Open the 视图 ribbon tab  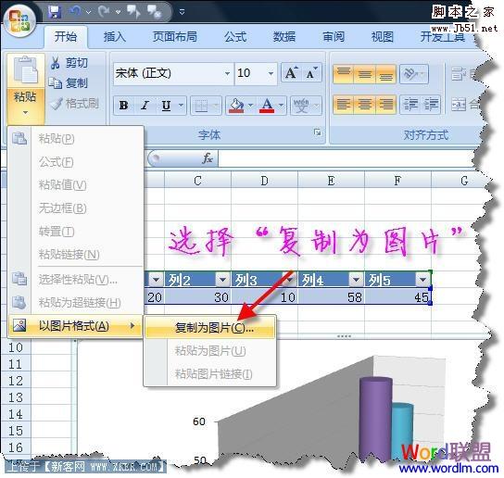coord(383,37)
